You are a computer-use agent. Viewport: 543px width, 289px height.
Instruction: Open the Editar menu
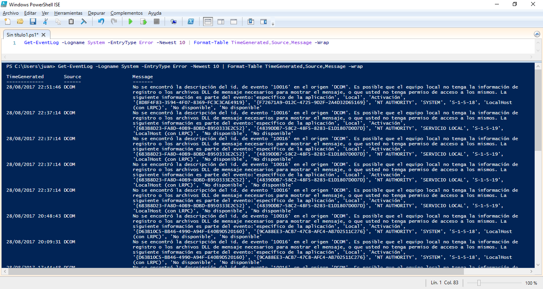point(30,13)
